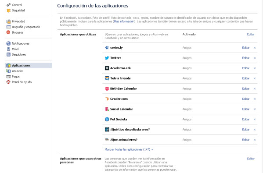Click Editar for ¿Qué tipo de pelicula eres?

point(246,130)
